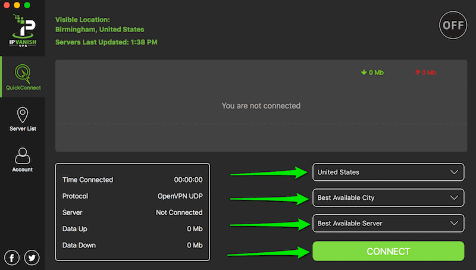Open the Best Available City dropdown
Image resolution: width=476 pixels, height=270 pixels.
click(388, 197)
